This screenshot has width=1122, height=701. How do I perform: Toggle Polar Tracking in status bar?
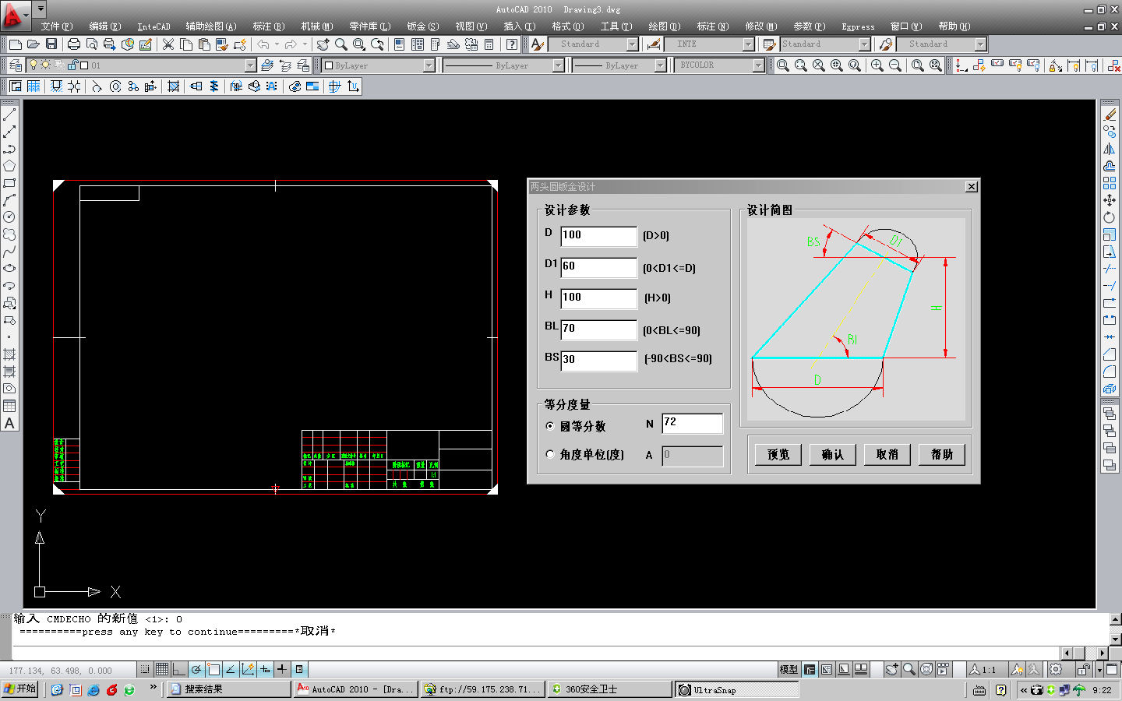pyautogui.click(x=197, y=669)
